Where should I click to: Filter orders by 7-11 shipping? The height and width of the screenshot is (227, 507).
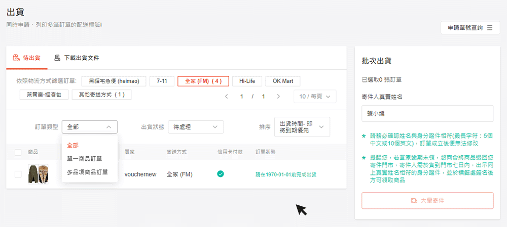coord(162,81)
